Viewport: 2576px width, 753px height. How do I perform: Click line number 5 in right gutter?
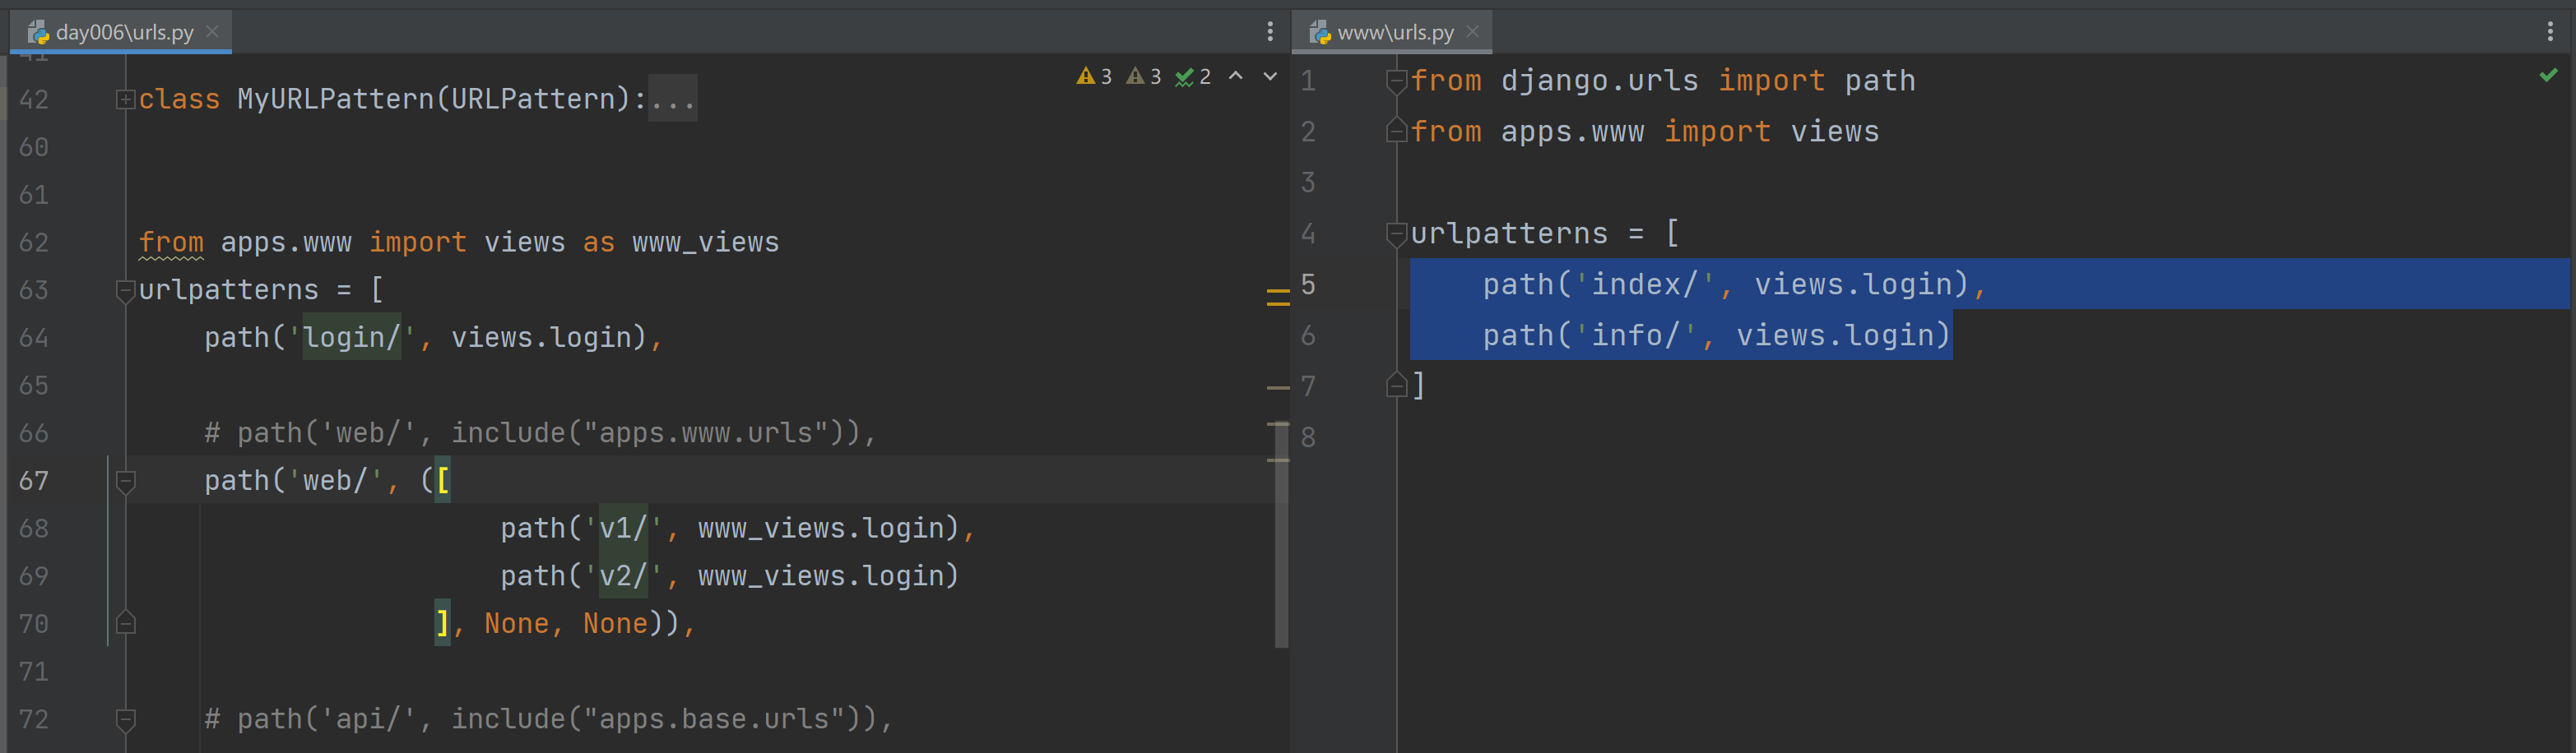(x=1308, y=284)
